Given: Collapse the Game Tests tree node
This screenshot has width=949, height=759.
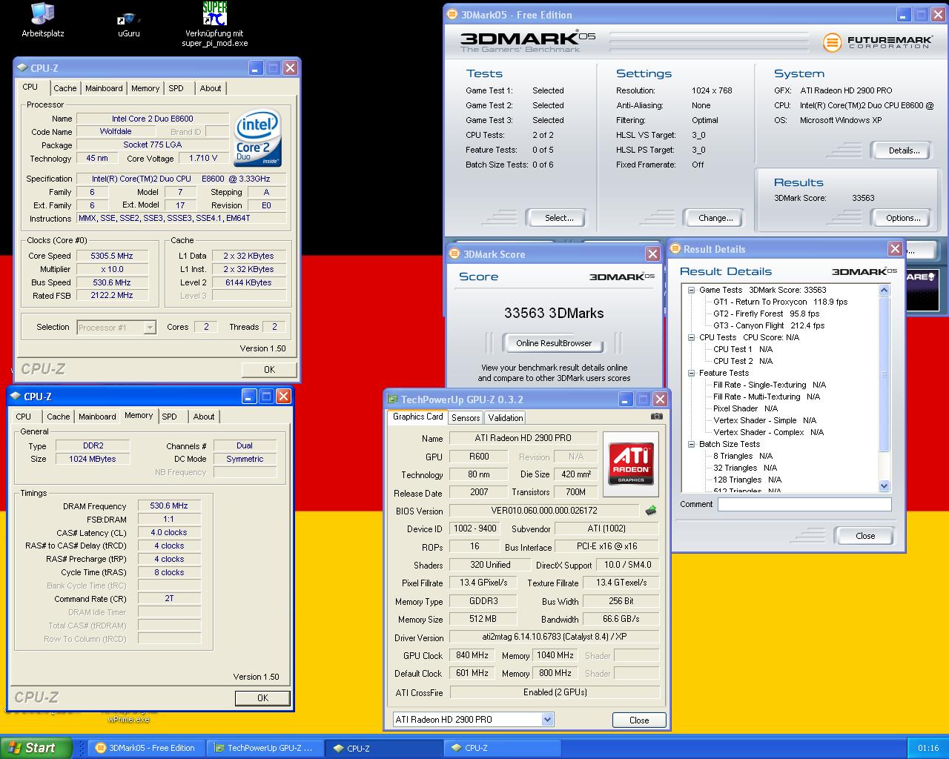Looking at the screenshot, I should [692, 290].
